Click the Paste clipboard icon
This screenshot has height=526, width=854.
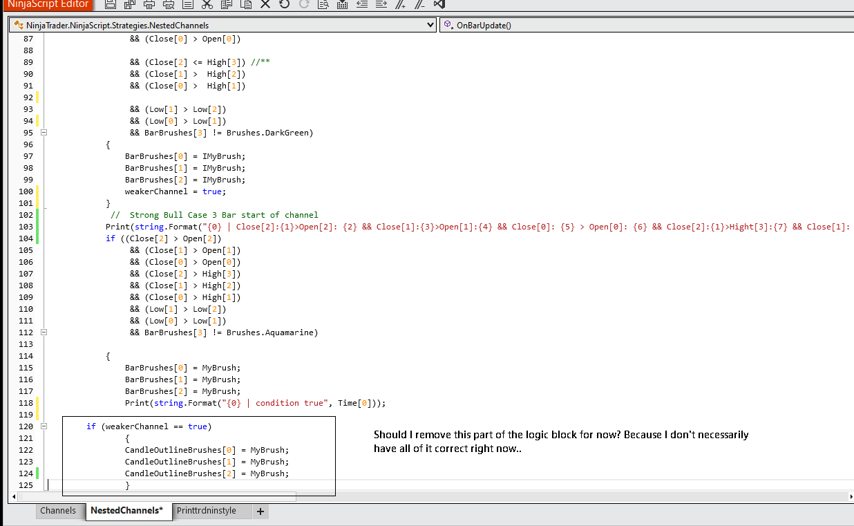click(x=246, y=4)
